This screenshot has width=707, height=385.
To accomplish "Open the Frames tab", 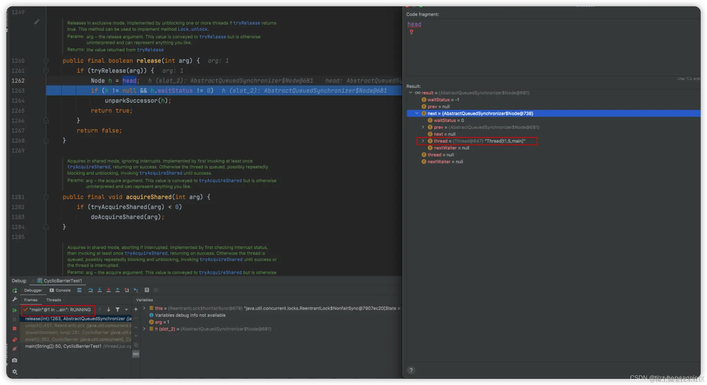I will (31, 300).
